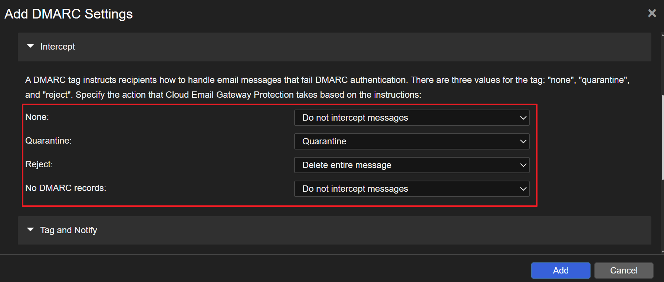
Task: Collapse the Tag and Notify arrow
Action: pos(30,230)
